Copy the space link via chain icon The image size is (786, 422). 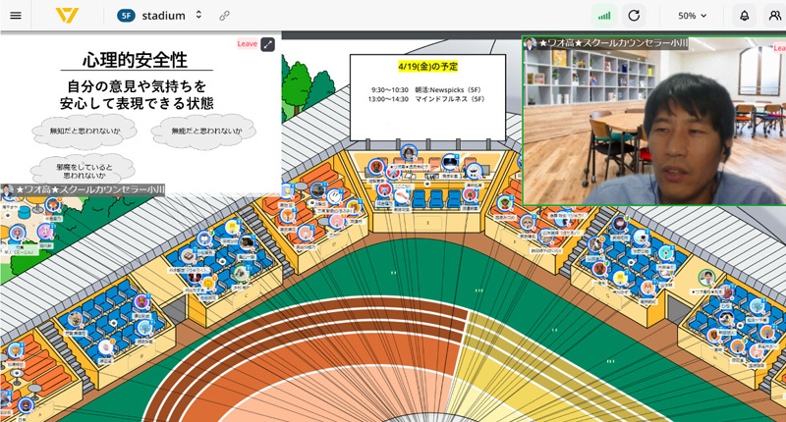(x=225, y=16)
